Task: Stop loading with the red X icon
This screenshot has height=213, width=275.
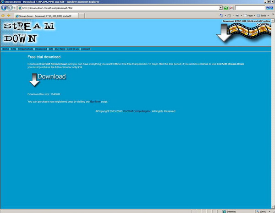Action: coord(231,8)
